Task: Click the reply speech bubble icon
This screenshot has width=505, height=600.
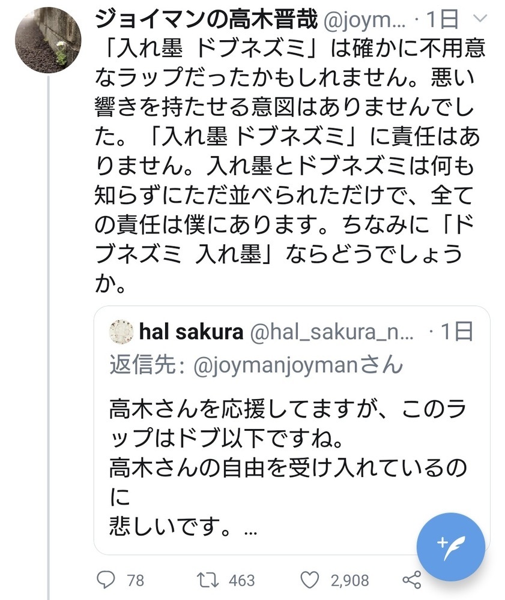Action: tap(106, 580)
